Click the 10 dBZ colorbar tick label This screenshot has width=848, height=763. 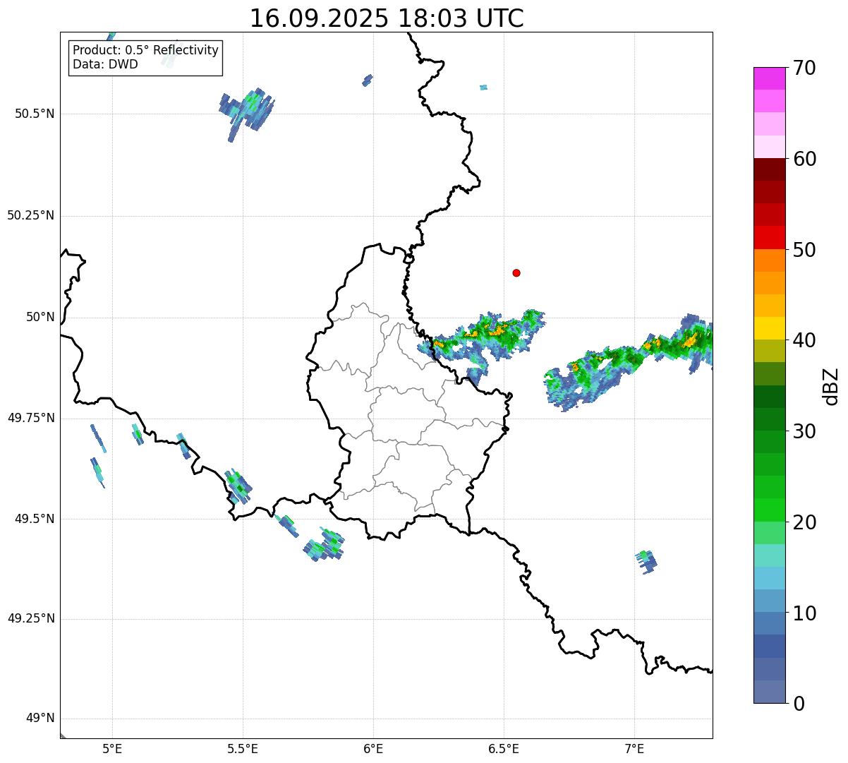(804, 613)
